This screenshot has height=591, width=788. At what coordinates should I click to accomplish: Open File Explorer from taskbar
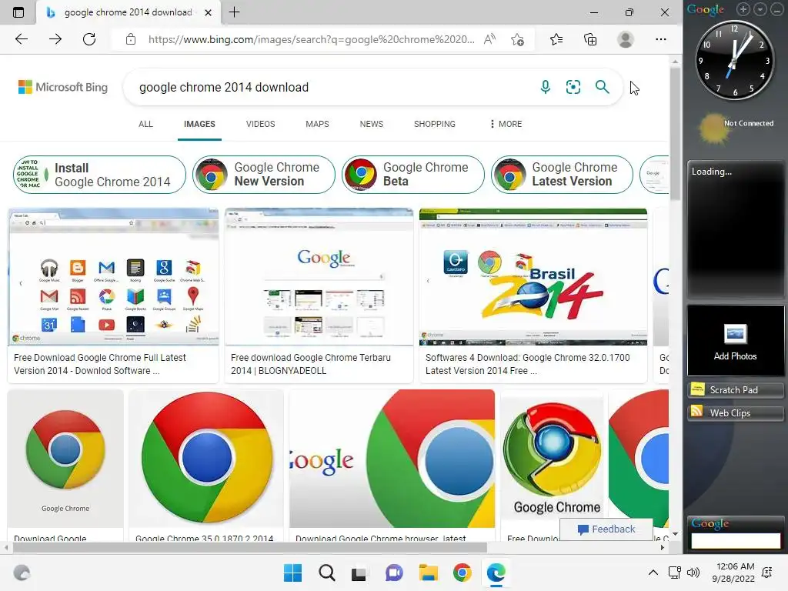[428, 573]
